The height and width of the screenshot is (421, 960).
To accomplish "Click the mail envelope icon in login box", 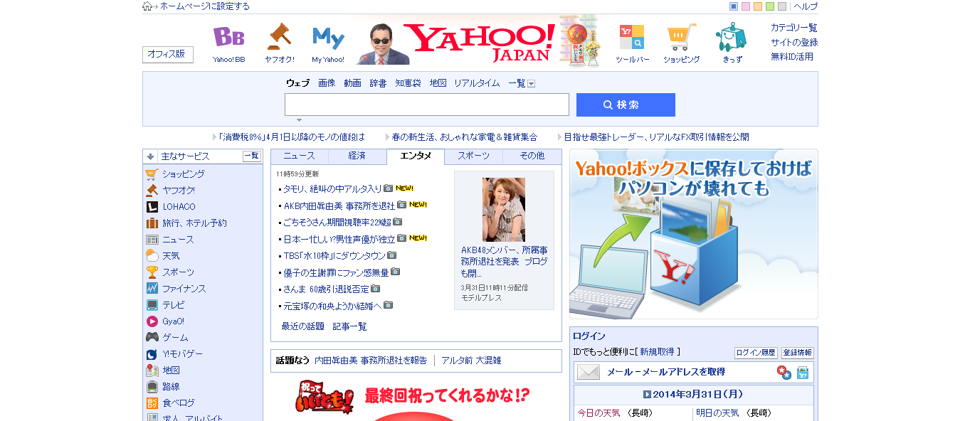I will click(x=589, y=372).
